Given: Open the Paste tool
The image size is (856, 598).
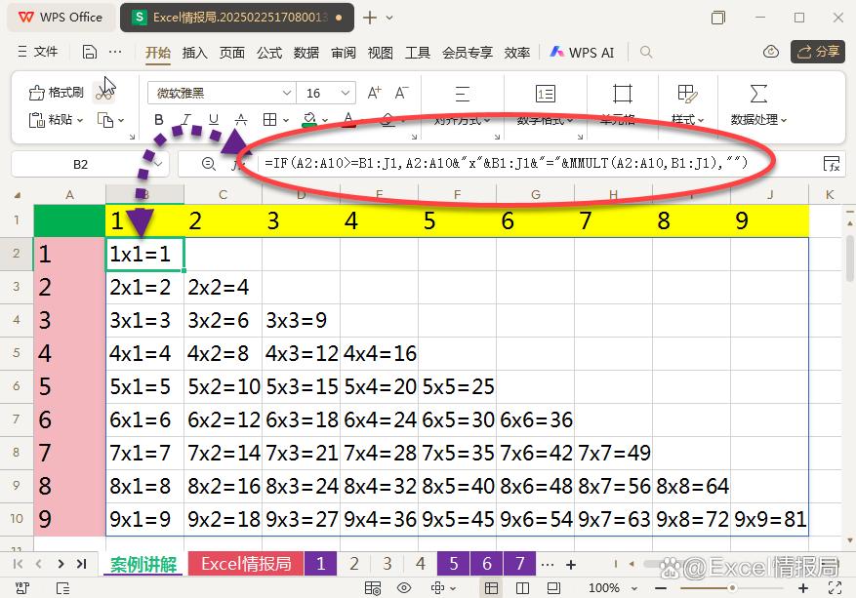Looking at the screenshot, I should [x=49, y=117].
